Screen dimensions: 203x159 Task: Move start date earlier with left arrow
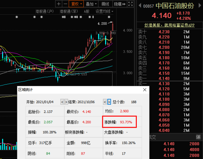coord(62,102)
